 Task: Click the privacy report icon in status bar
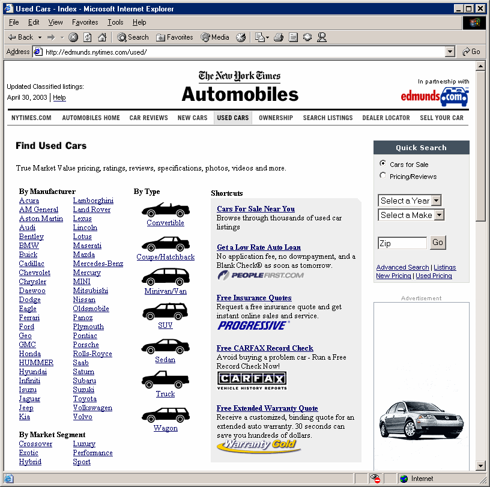(375, 479)
